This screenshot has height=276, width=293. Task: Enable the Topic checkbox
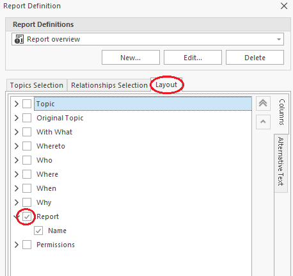[x=27, y=104]
